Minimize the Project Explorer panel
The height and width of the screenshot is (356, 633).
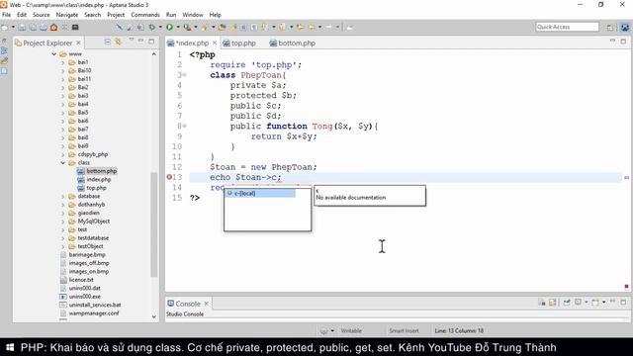[140, 41]
